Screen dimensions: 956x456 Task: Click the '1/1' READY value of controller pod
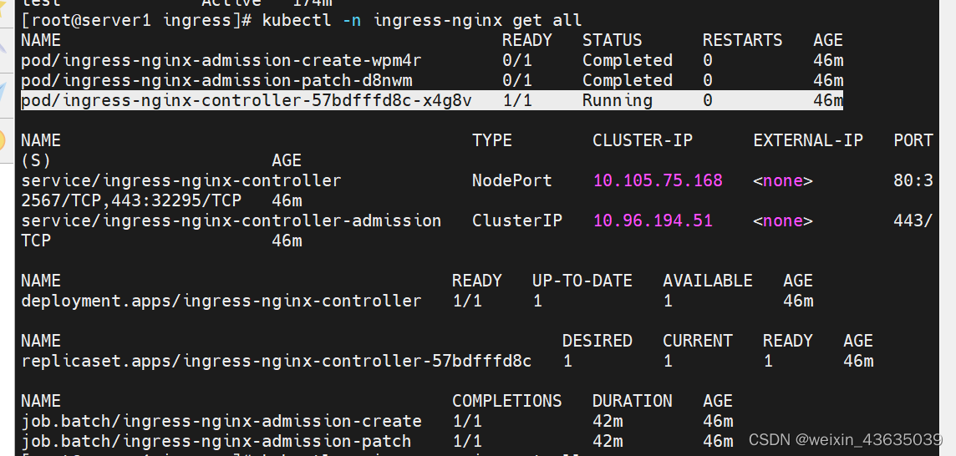pos(517,100)
